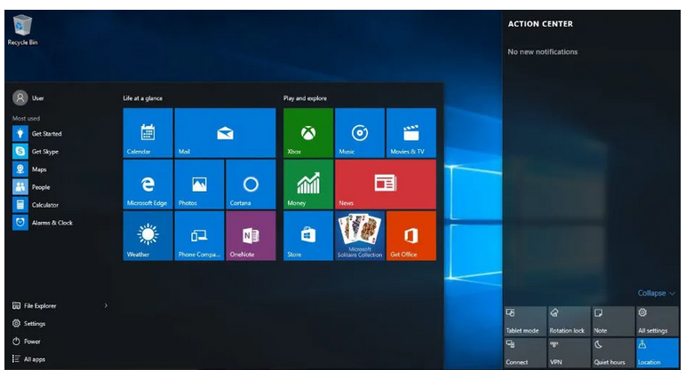The image size is (694, 370).
Task: Open the Recycle Bin on the desktop
Action: click(x=22, y=30)
